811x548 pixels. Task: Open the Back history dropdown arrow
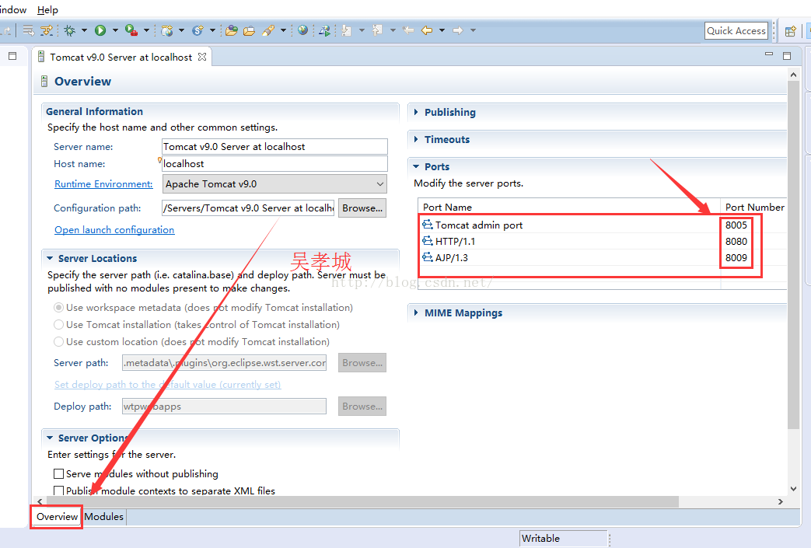tap(442, 30)
